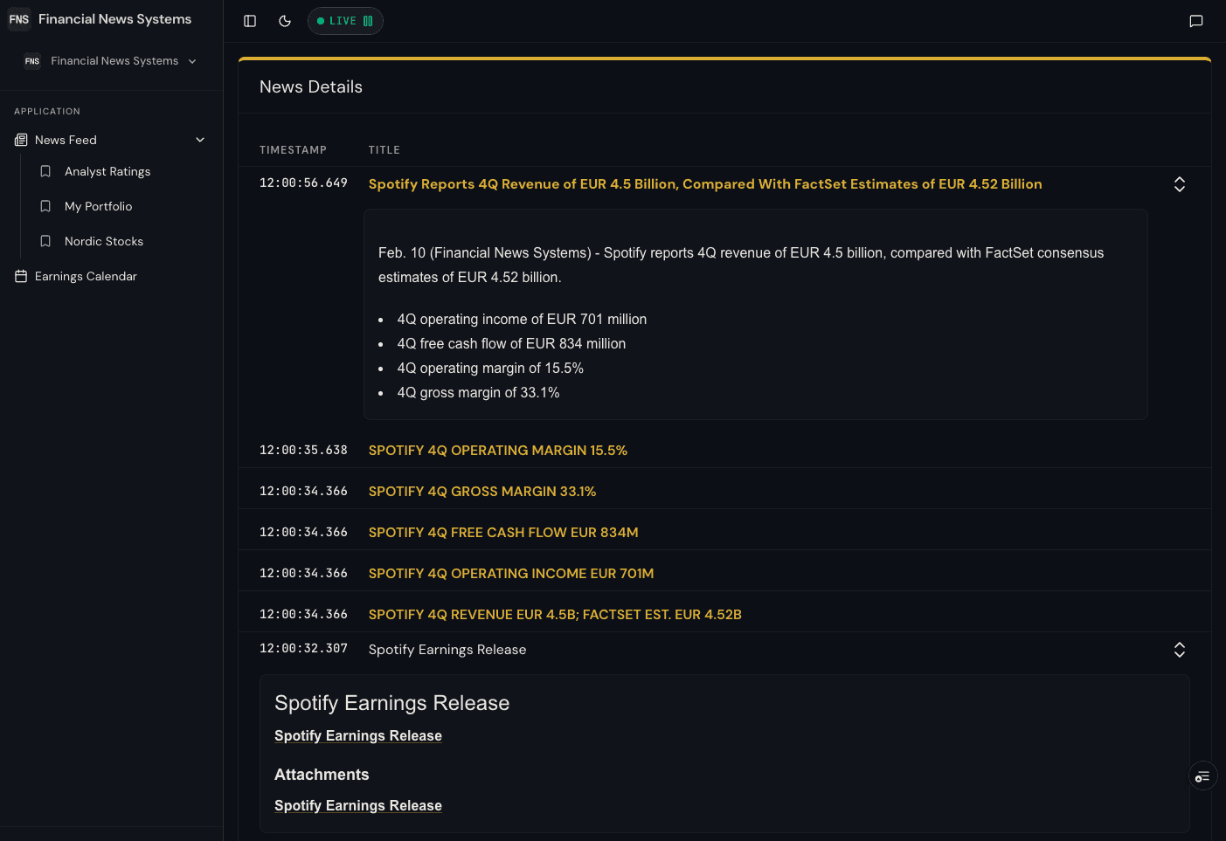Viewport: 1226px width, 841px height.
Task: Click the Analyst Ratings bookmark icon
Action: point(45,171)
